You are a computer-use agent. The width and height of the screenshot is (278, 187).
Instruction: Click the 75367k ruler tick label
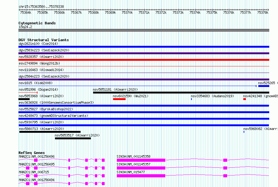click(x=76, y=12)
